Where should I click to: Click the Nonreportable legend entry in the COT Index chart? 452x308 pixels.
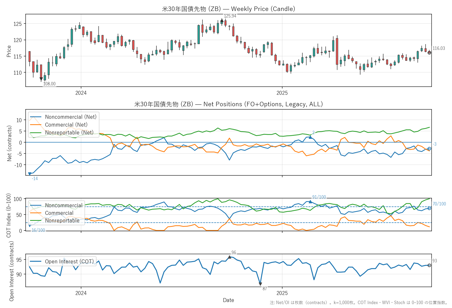pyautogui.click(x=62, y=221)
